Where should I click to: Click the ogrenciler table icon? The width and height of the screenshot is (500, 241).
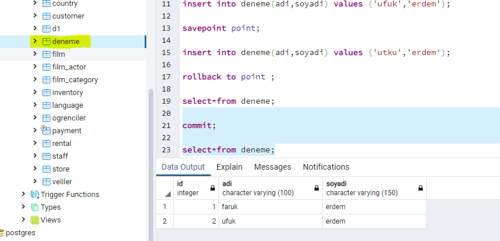pyautogui.click(x=46, y=118)
